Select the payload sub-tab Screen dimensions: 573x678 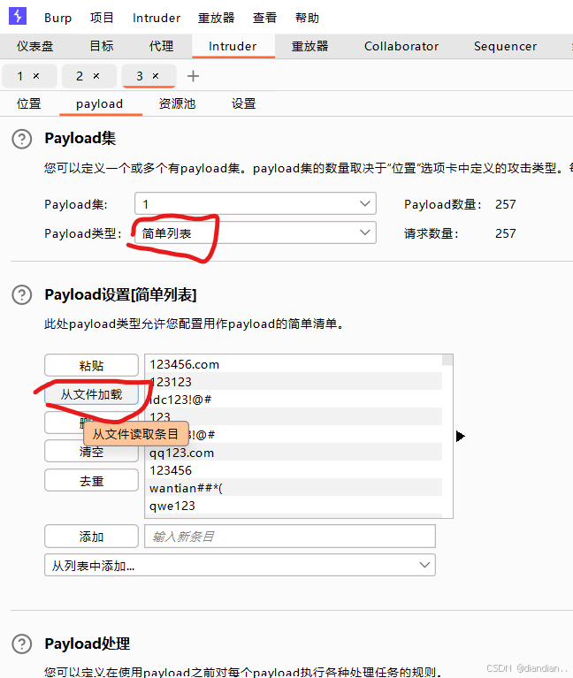[x=99, y=103]
